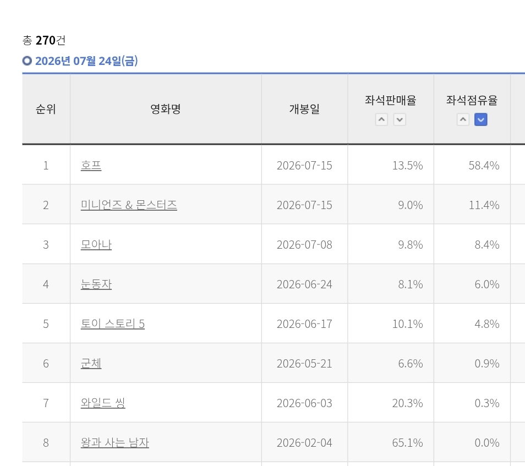Viewport: 525px width, 466px height.
Task: Click active blue 좌석점유율 descending arrow
Action: (481, 119)
